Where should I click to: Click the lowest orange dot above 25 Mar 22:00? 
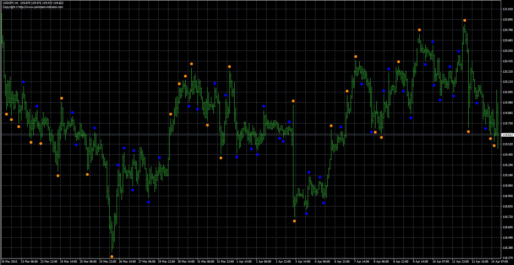point(112,257)
